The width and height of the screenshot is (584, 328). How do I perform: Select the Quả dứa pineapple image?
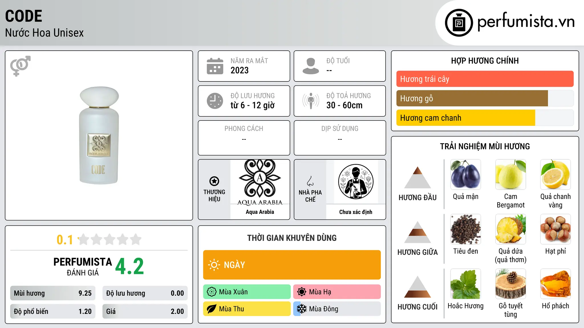[x=510, y=229]
